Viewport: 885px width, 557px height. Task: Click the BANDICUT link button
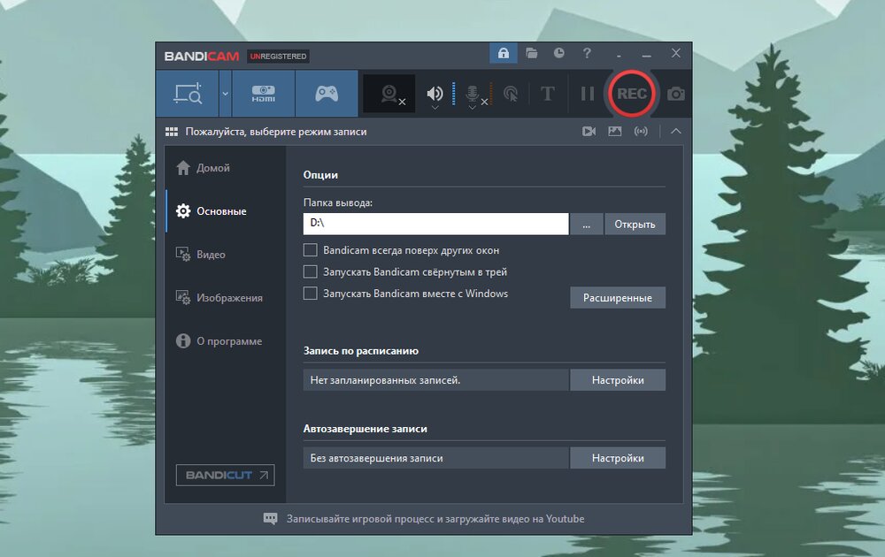pyautogui.click(x=225, y=476)
